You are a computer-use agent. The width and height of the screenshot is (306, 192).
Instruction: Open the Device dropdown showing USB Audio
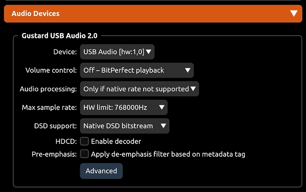pyautogui.click(x=117, y=52)
